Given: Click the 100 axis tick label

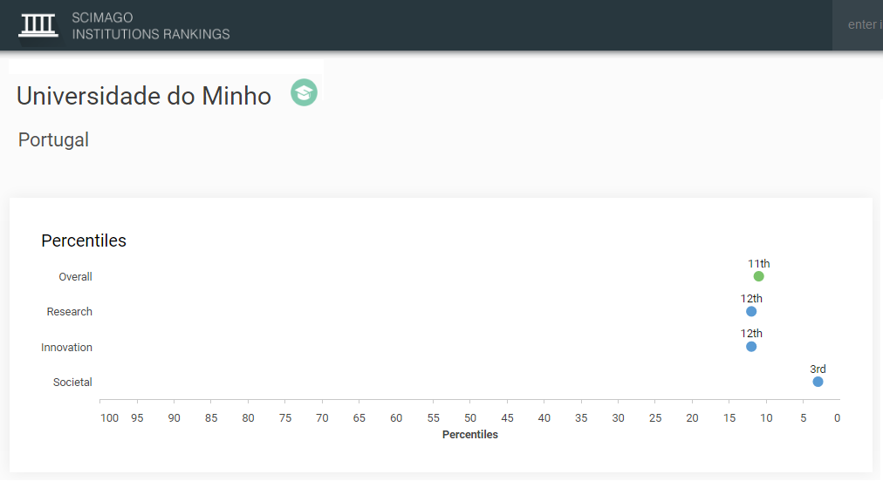Looking at the screenshot, I should tap(109, 418).
